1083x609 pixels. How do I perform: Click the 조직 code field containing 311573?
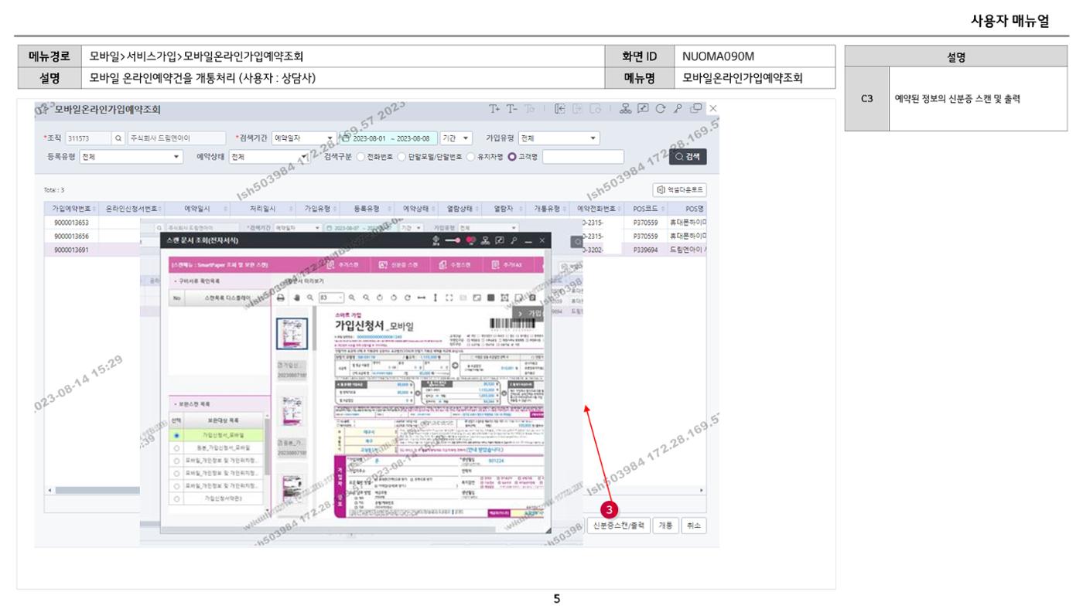88,138
